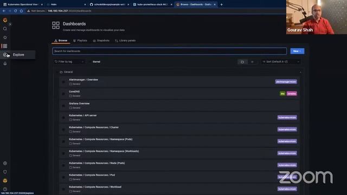Select checkbox for Compute Resources / Cluster
This screenshot has height=195, width=347.
coord(63,130)
